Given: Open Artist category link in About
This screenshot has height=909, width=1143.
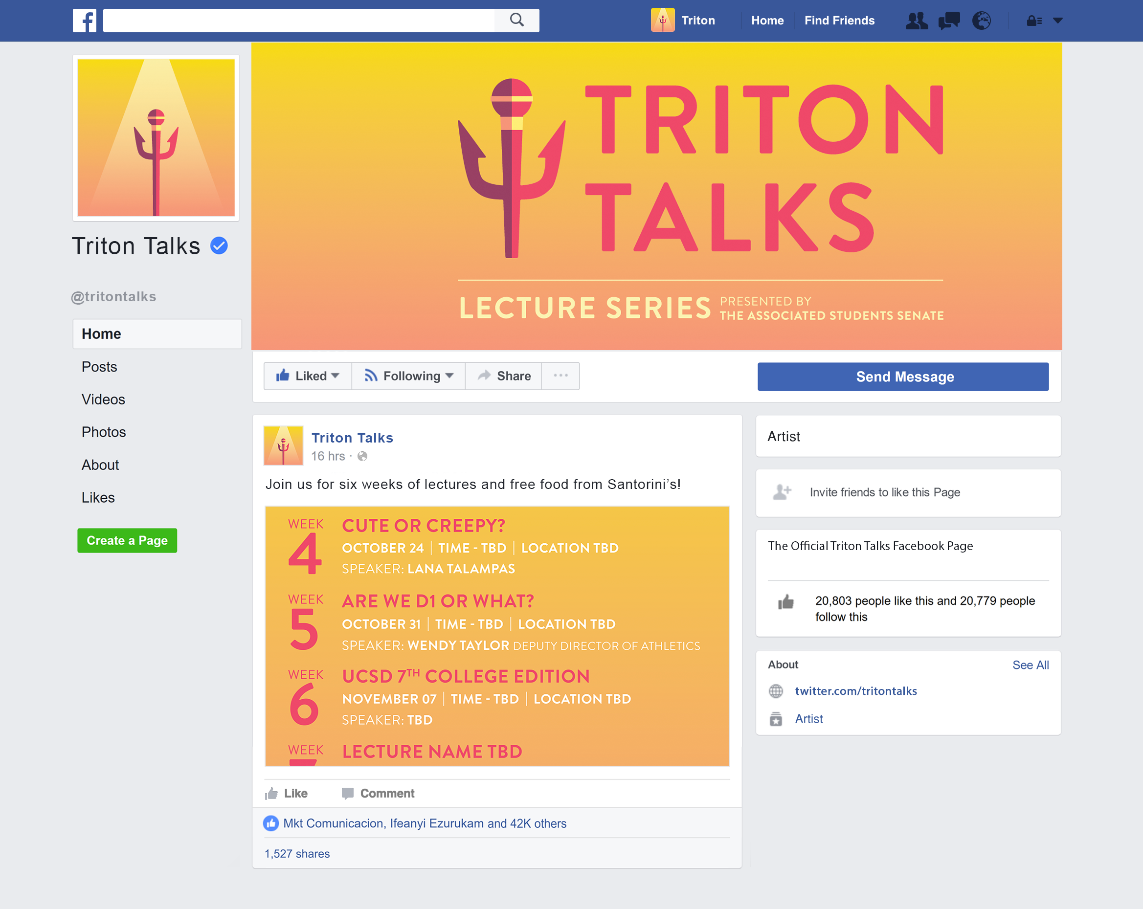Looking at the screenshot, I should [x=808, y=719].
